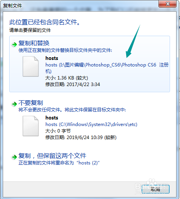Select the hosts file icon in System32 drivers etc

point(31,126)
